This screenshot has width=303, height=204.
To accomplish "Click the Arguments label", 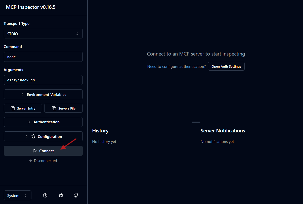I will tap(13, 70).
